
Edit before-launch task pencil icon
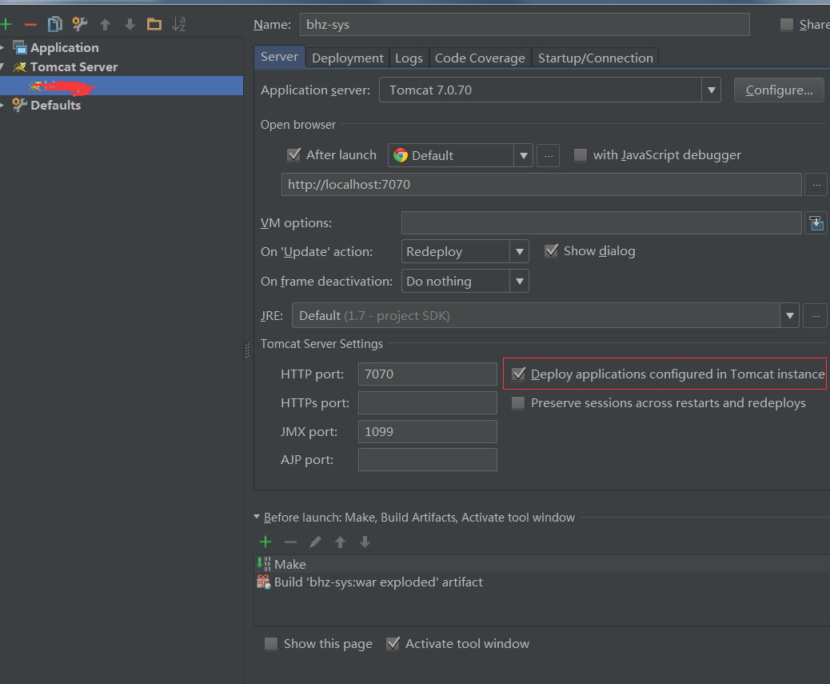pyautogui.click(x=316, y=542)
